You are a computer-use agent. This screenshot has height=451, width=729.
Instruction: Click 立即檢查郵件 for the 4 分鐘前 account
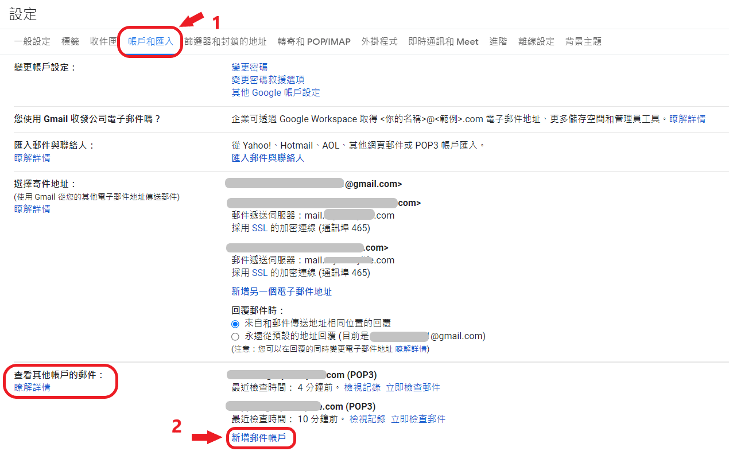point(413,387)
